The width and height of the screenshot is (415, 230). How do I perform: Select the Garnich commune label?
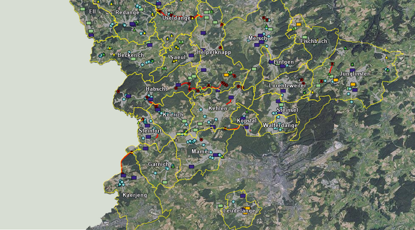(158, 164)
